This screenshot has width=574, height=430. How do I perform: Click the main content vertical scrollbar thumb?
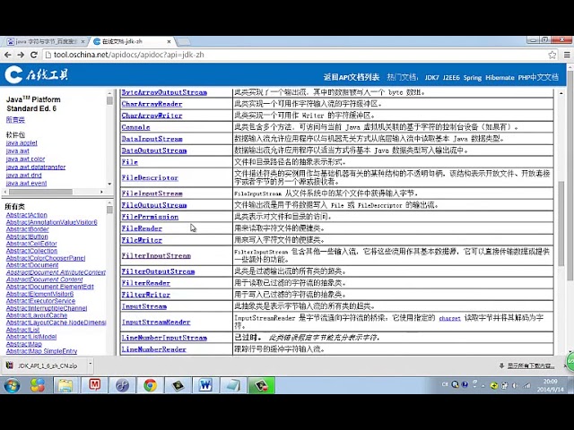pyautogui.click(x=561, y=223)
